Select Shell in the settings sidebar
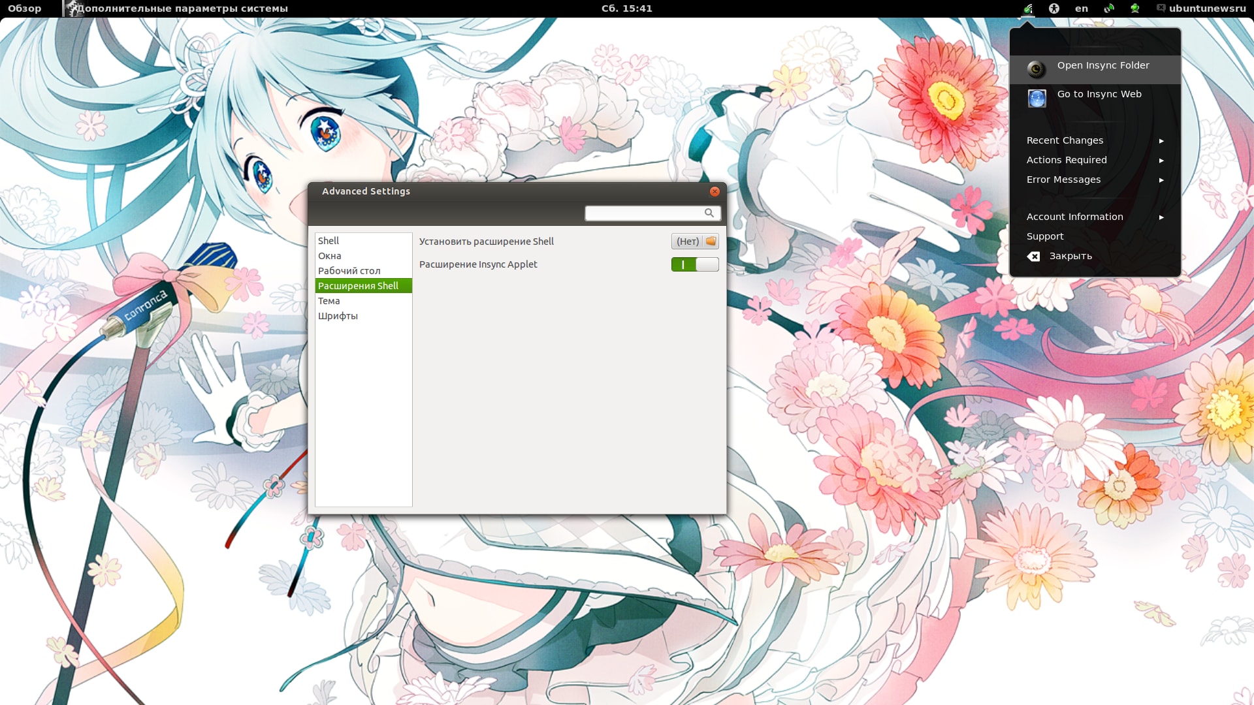The height and width of the screenshot is (705, 1254). pyautogui.click(x=363, y=241)
